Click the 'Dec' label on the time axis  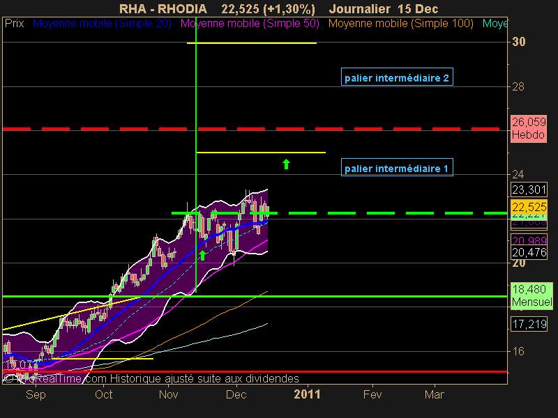(236, 394)
